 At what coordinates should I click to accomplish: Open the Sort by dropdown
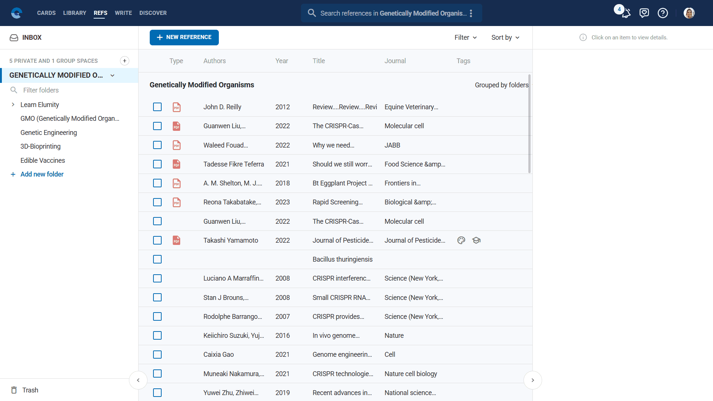coord(505,38)
